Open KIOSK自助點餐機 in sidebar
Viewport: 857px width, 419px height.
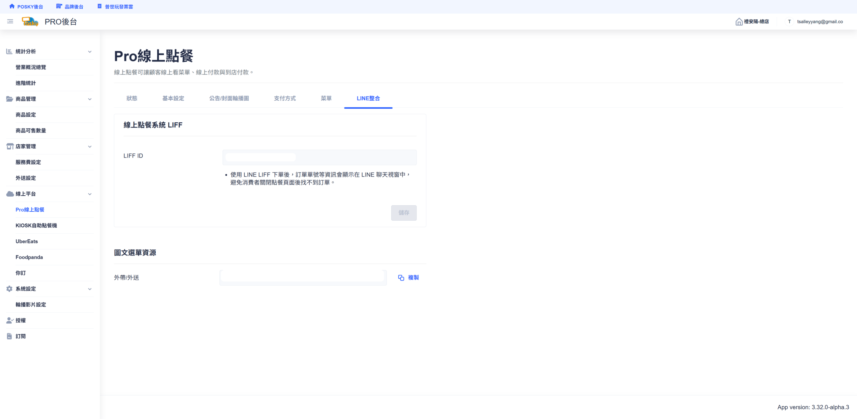point(36,225)
